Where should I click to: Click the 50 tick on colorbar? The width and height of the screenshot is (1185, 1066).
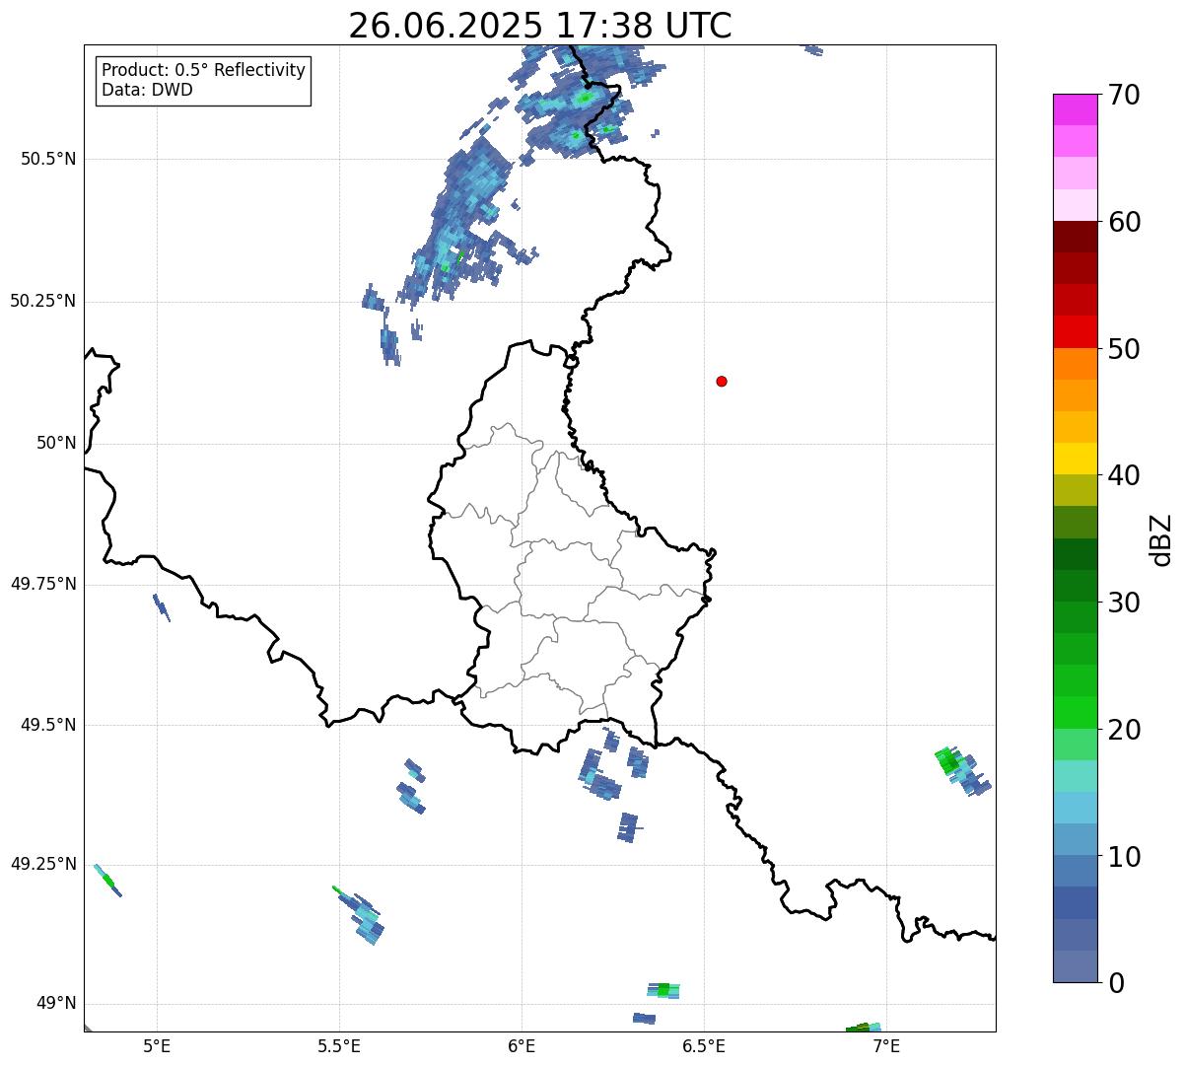[x=1124, y=349]
